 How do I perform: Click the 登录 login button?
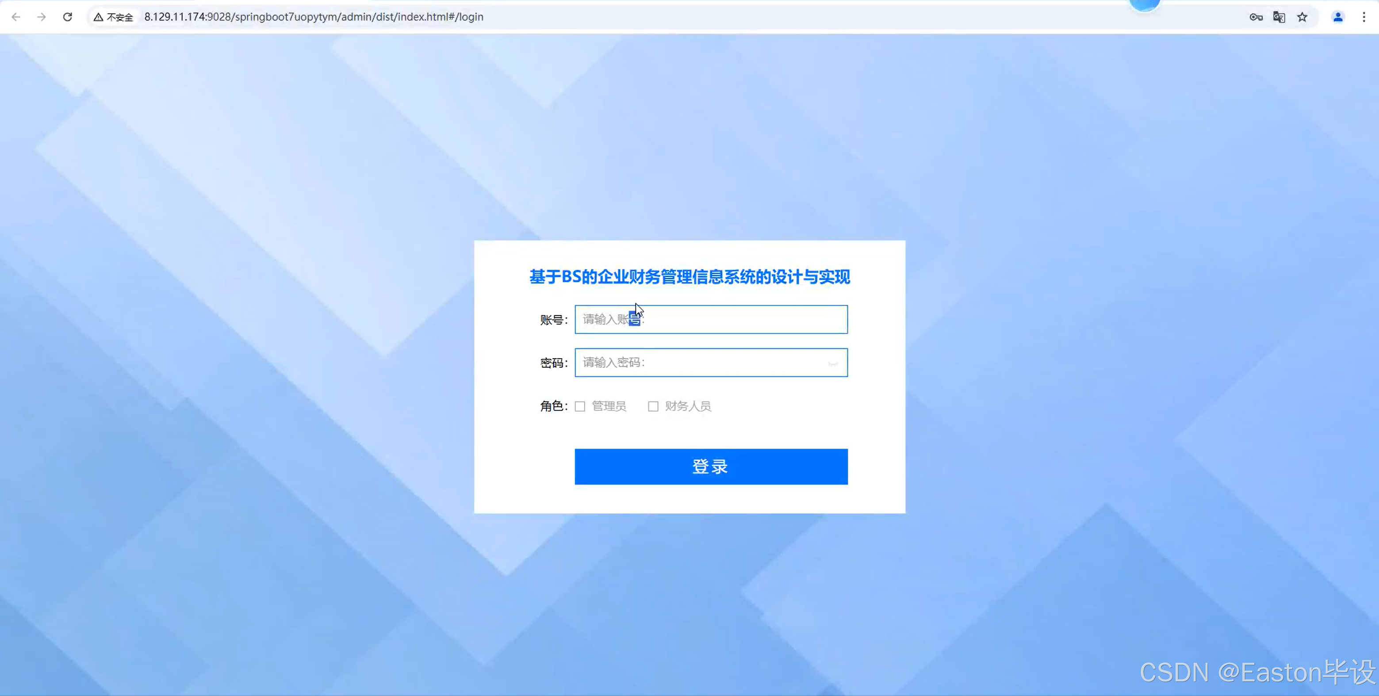click(710, 467)
